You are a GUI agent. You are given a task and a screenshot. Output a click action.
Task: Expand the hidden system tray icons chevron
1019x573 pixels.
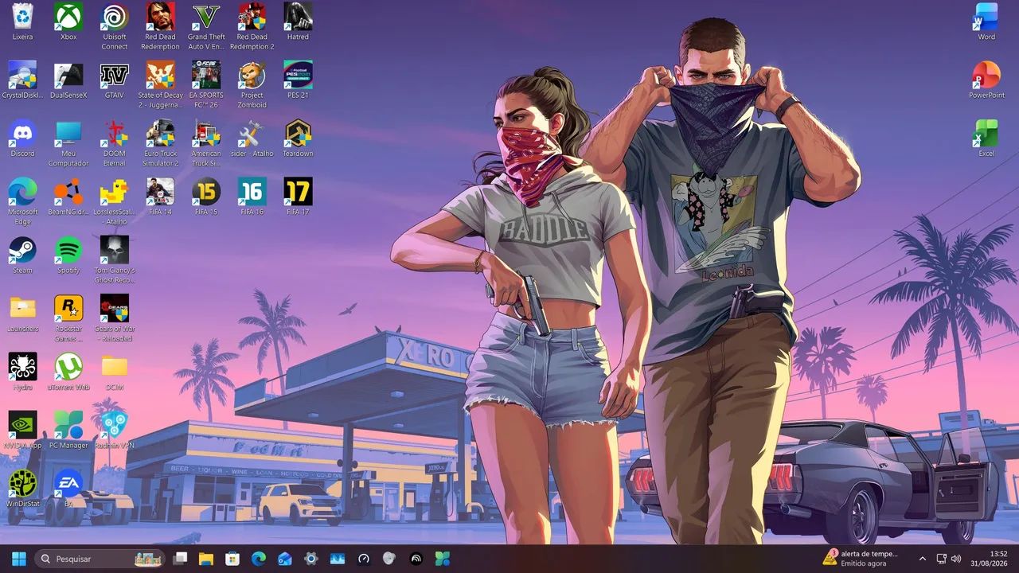click(923, 559)
